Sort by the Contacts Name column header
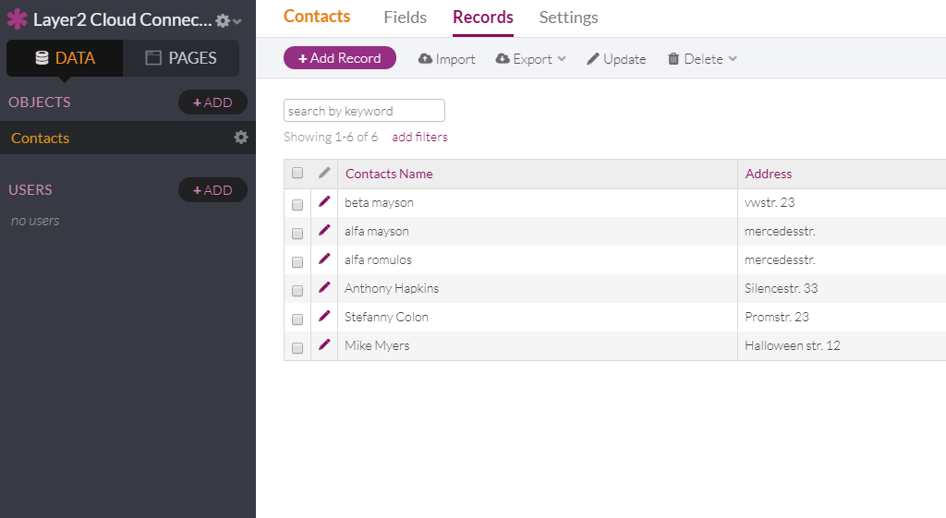946x518 pixels. pos(389,174)
